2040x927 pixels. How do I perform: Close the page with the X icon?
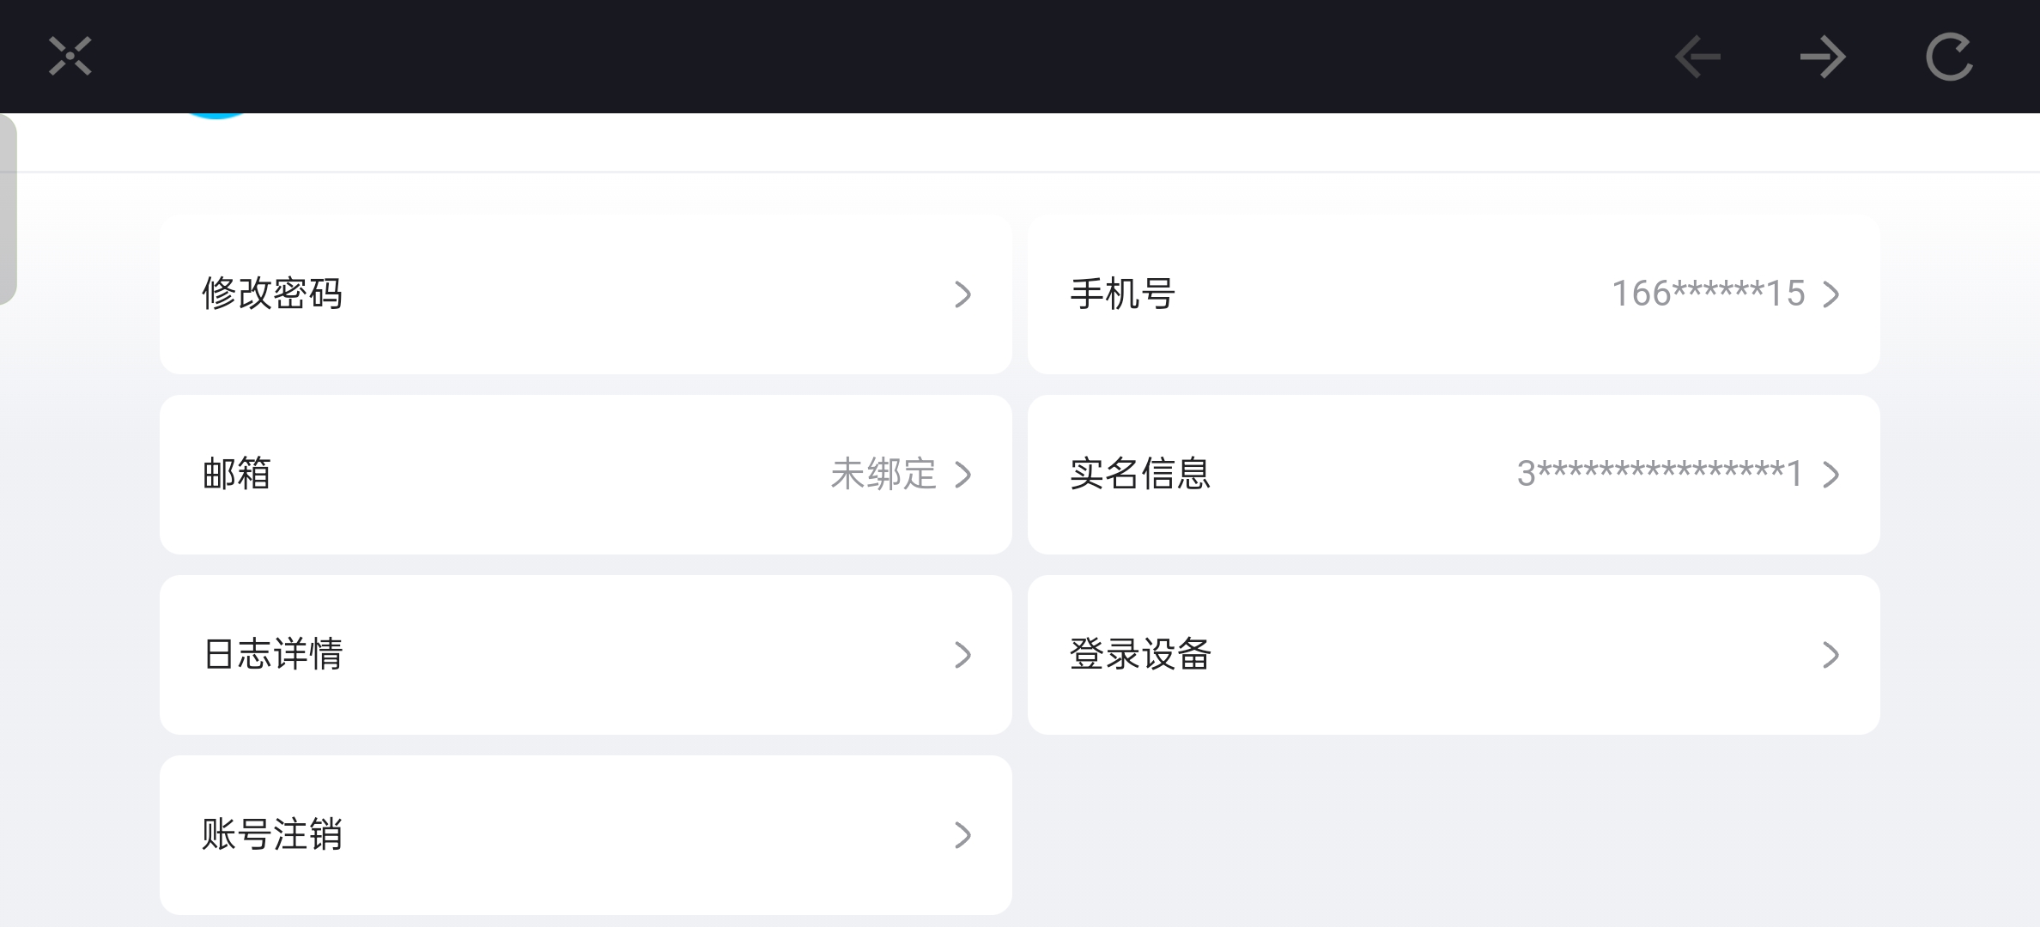(x=70, y=57)
